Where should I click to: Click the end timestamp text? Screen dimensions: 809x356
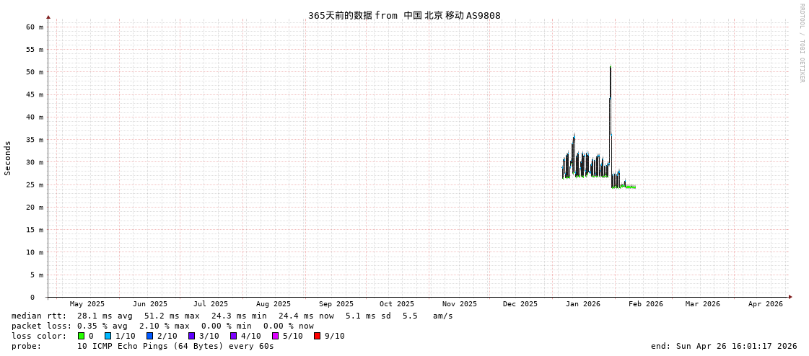tap(723, 346)
